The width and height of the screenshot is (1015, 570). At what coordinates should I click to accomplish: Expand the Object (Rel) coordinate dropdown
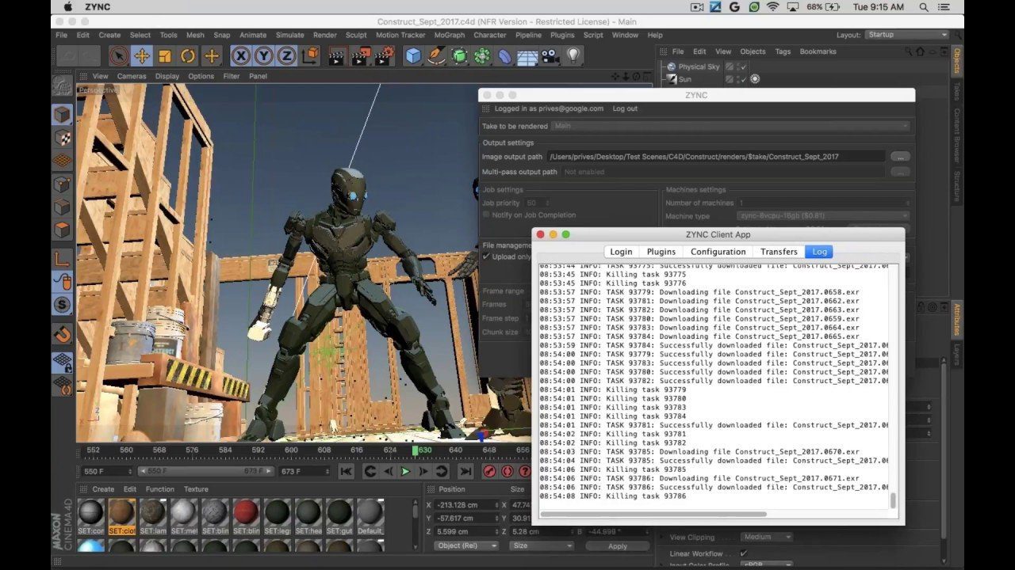tap(467, 545)
